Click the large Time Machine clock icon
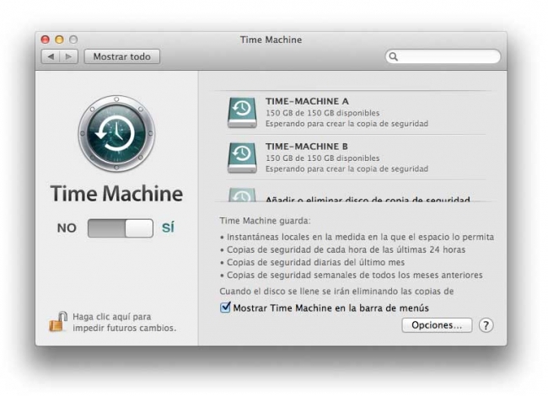The image size is (548, 396). point(116,133)
